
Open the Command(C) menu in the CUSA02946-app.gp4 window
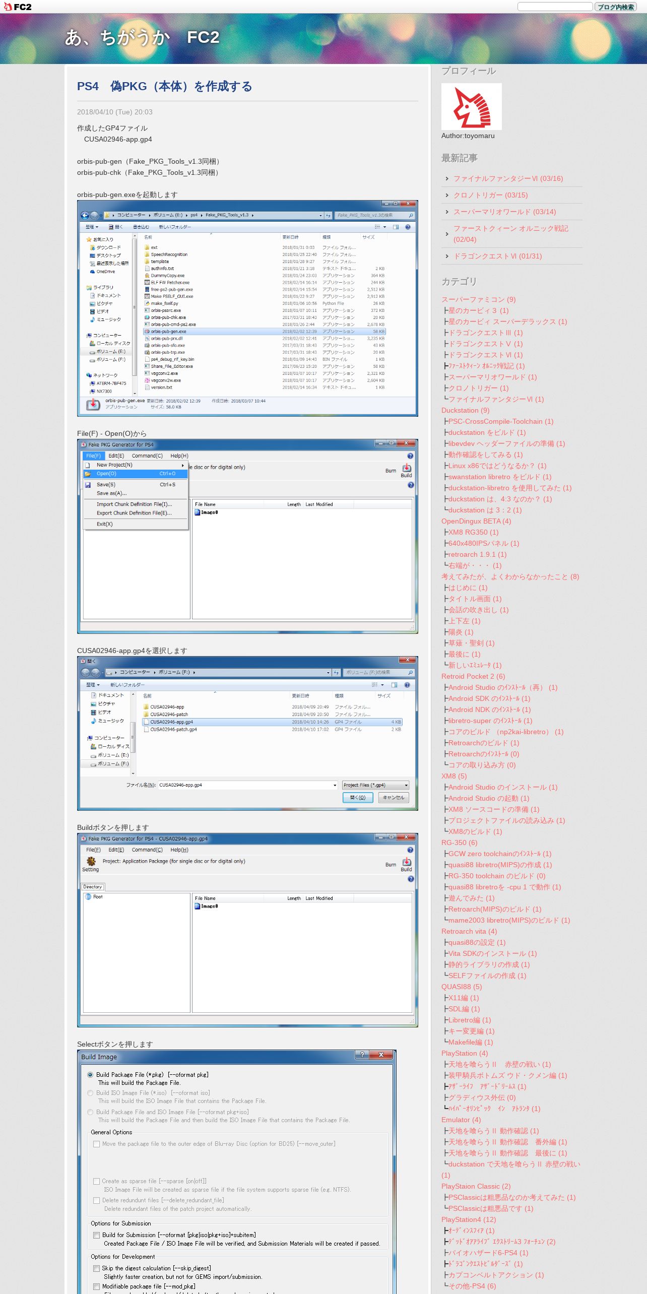point(147,850)
